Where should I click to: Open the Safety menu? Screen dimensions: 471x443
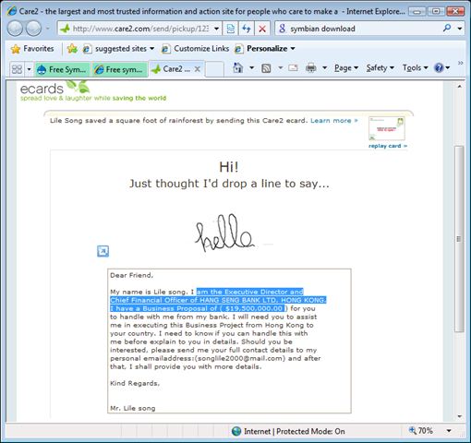pos(380,68)
